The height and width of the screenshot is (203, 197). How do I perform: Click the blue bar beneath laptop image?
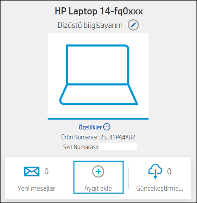click(x=98, y=119)
